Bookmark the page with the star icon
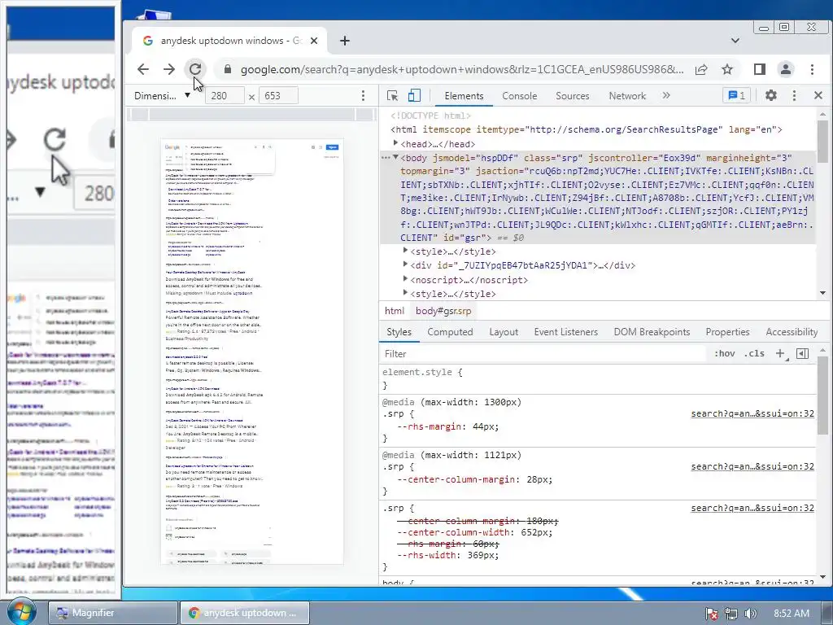The height and width of the screenshot is (625, 833). click(727, 69)
